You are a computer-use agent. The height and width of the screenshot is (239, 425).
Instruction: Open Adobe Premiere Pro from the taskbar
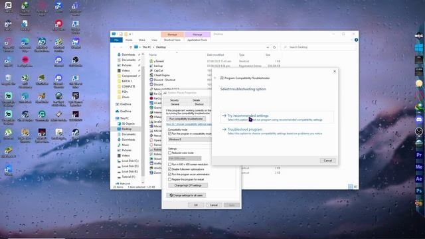tap(419, 155)
